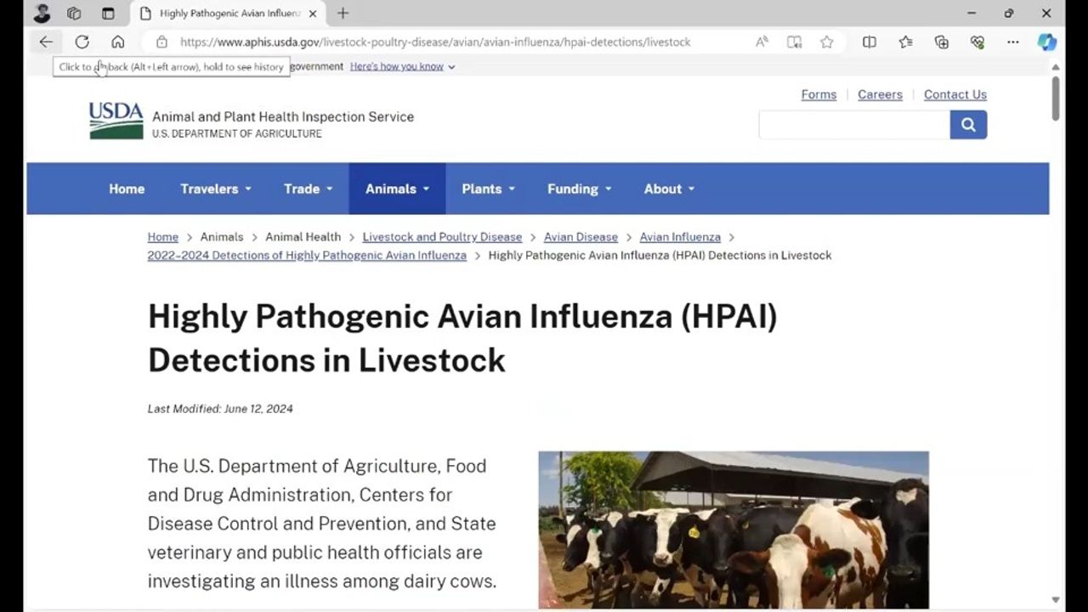Select the Home navigation item
The image size is (1088, 612).
tap(127, 189)
